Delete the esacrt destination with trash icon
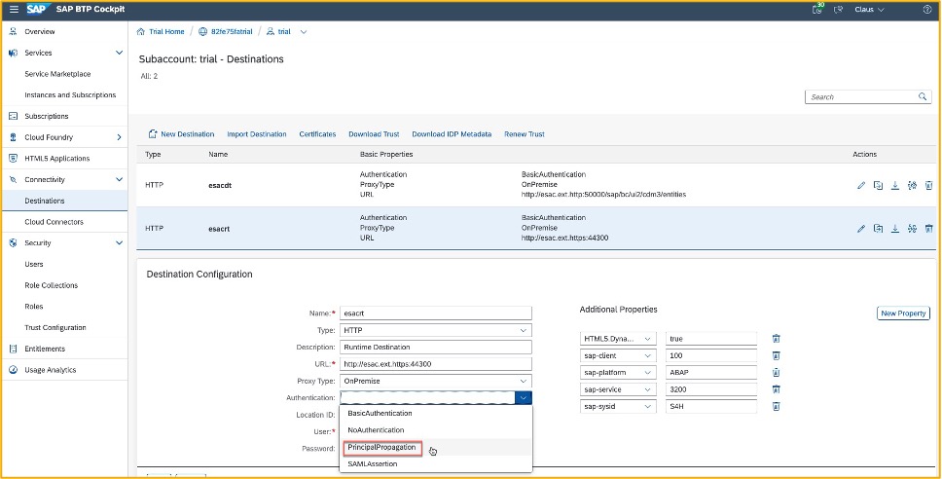942x479 pixels. point(928,228)
